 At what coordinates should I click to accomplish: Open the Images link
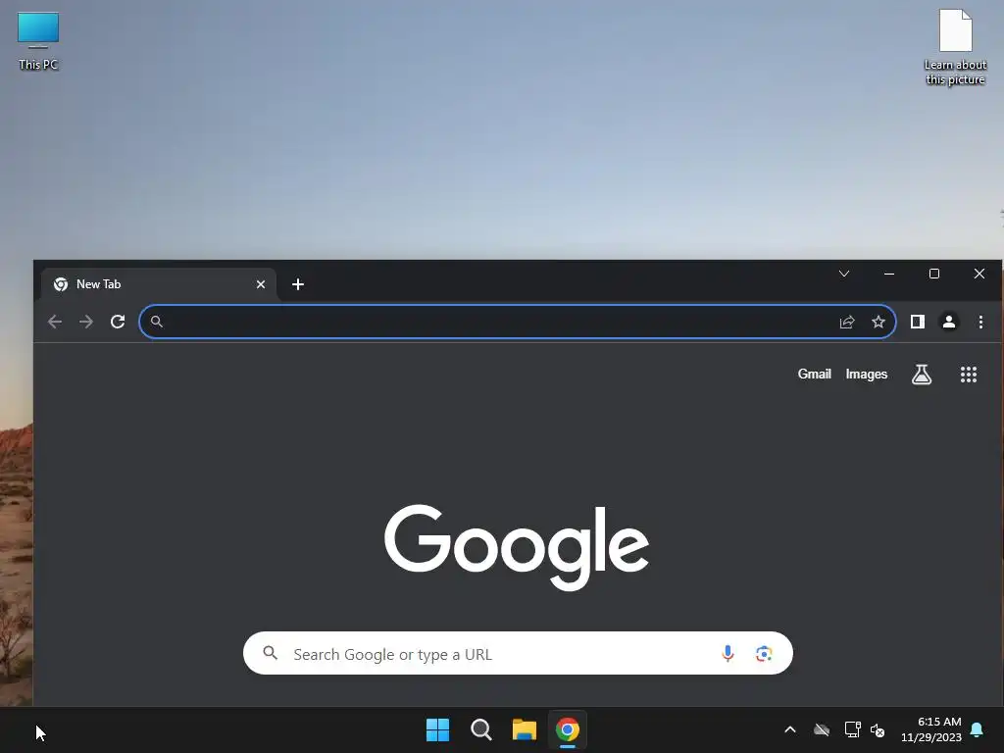coord(867,374)
